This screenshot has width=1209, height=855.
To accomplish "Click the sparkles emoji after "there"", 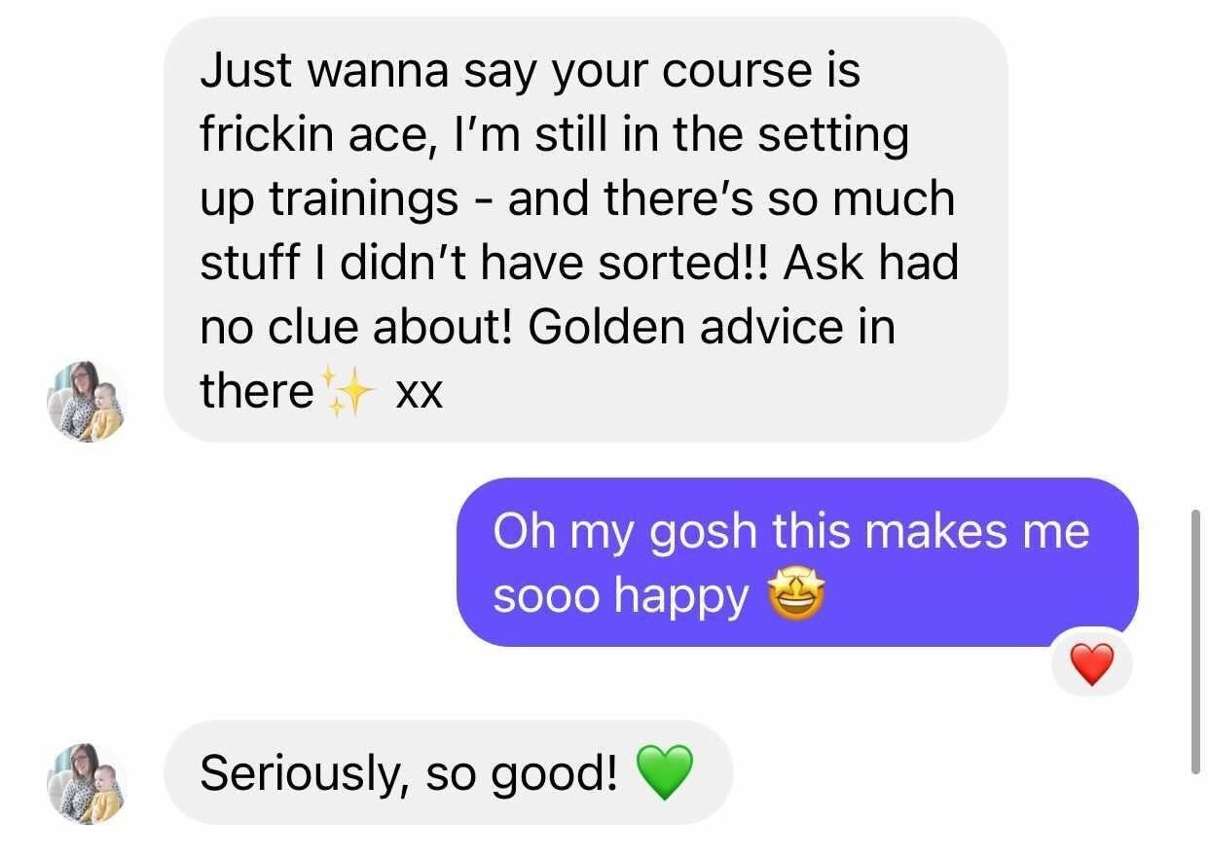I will 349,393.
